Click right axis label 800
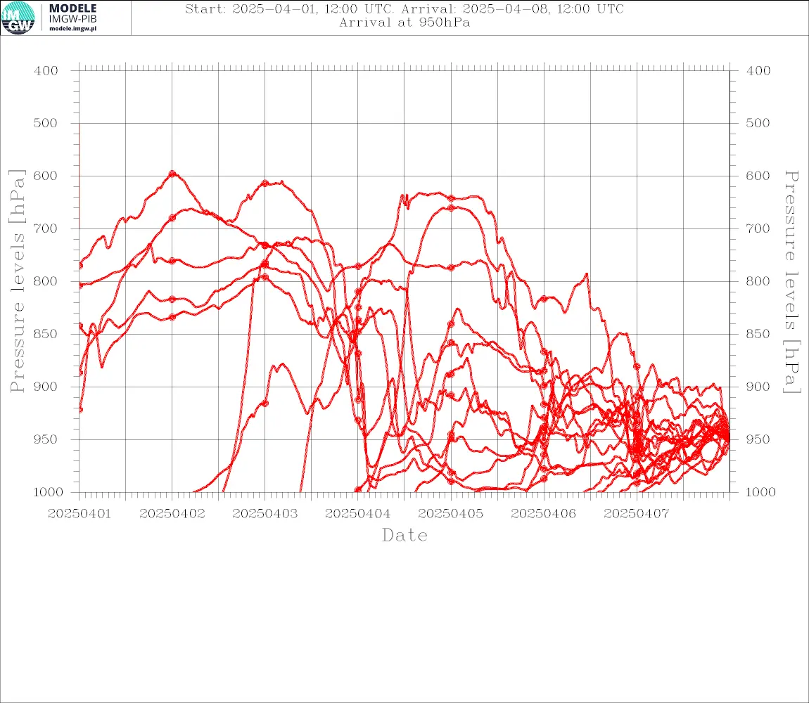This screenshot has width=809, height=703. 758,281
